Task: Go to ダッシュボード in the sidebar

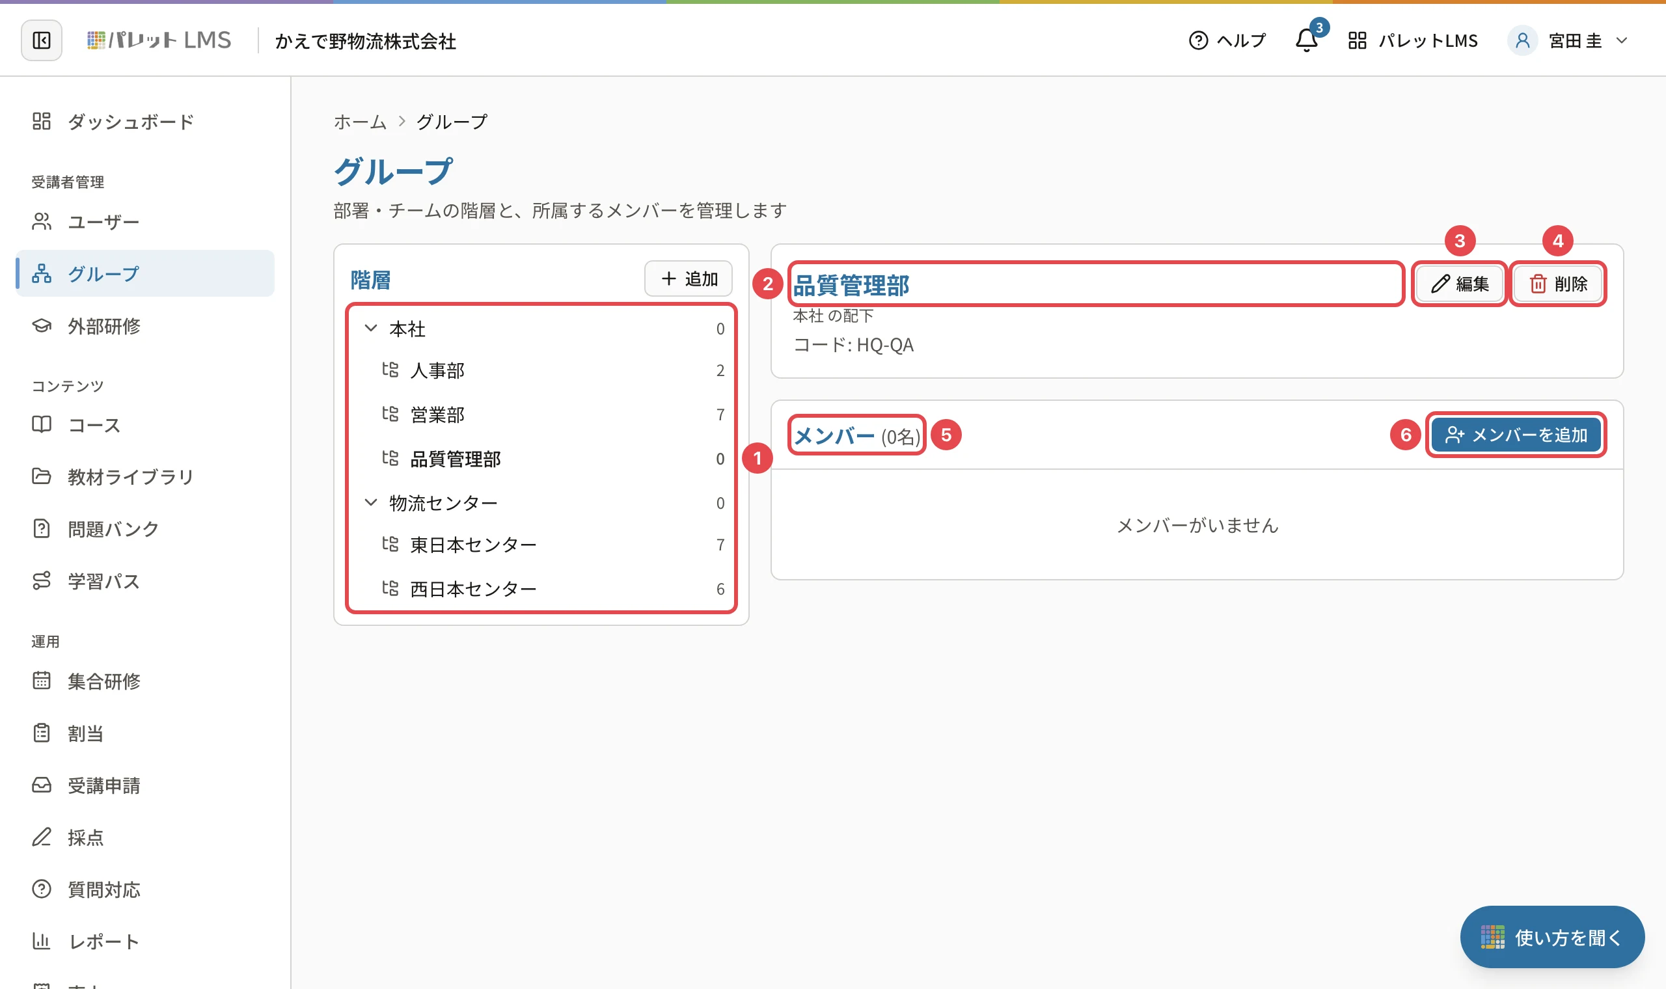Action: [x=144, y=121]
